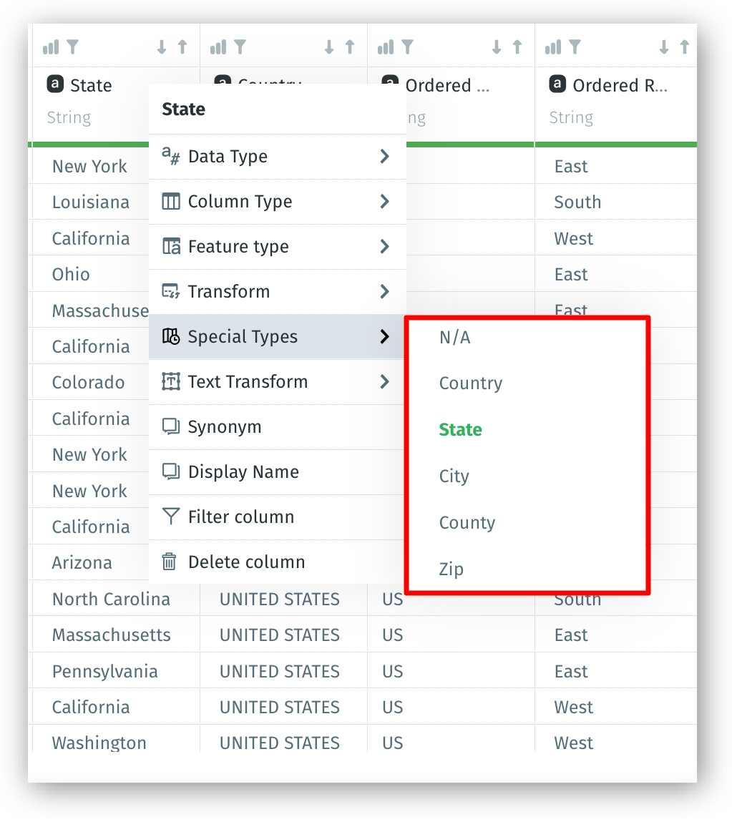Screen dimensions: 732x822
Task: Click the Synonym option
Action: [x=224, y=427]
